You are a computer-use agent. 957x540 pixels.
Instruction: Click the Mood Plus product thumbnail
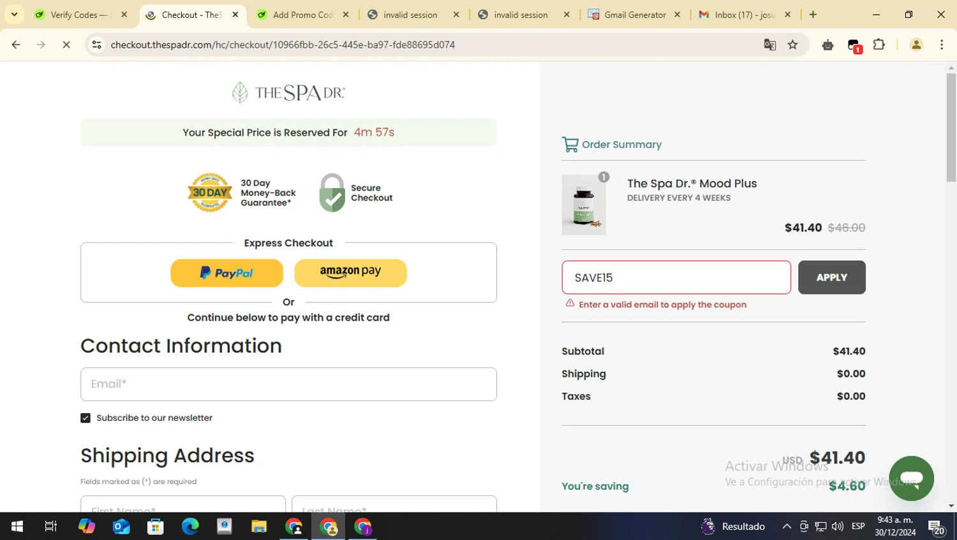coord(584,205)
